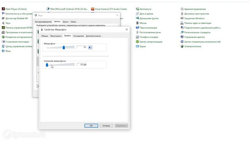Screen dimensions: 250x141
Task: Open Язык control panel icon
Action: pyautogui.click(x=3, y=51)
